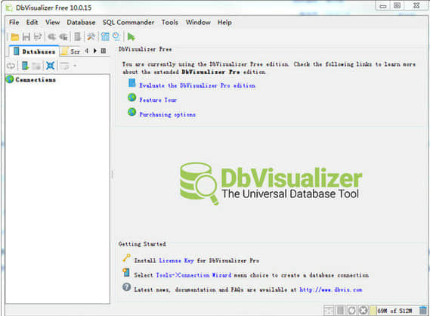430x316 pixels.
Task: Click the forward navigation arrow in toolbar
Action: (63, 37)
